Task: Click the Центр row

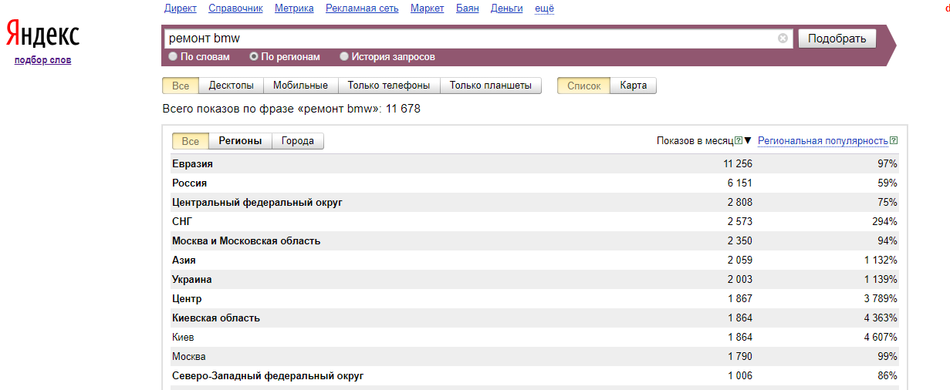Action: (x=536, y=298)
